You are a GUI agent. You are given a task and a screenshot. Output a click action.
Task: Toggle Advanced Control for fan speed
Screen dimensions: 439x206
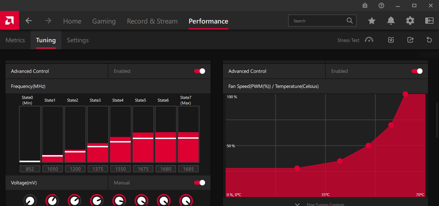[417, 71]
